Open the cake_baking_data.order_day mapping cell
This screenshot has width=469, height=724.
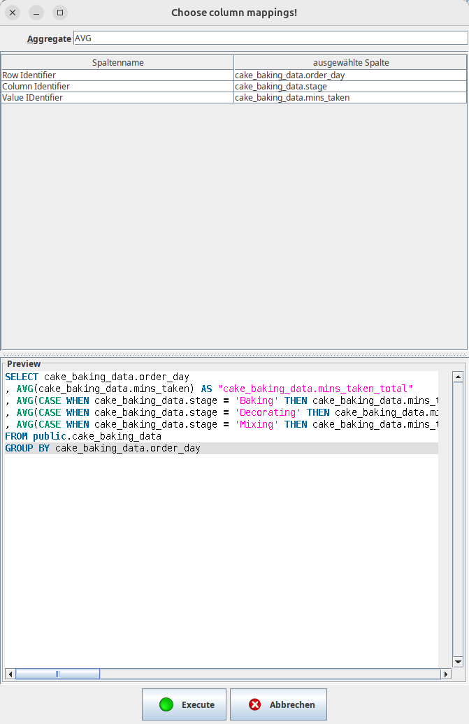click(350, 75)
